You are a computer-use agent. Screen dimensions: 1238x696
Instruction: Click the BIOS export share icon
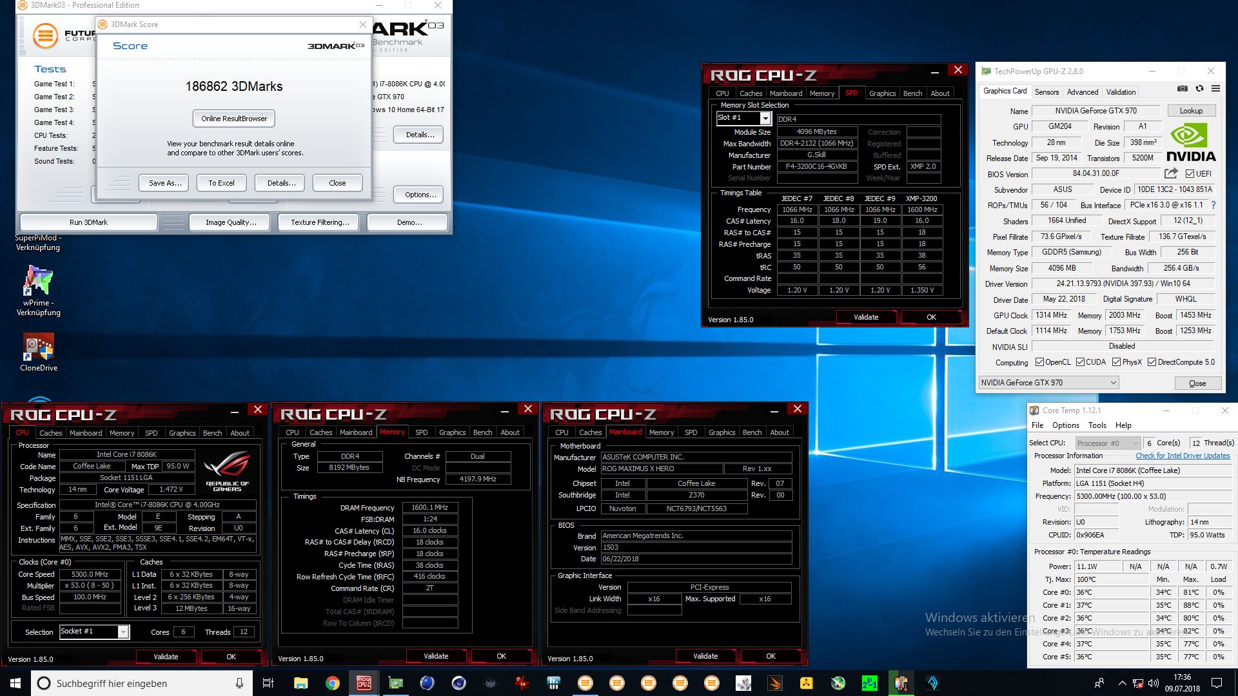1171,173
